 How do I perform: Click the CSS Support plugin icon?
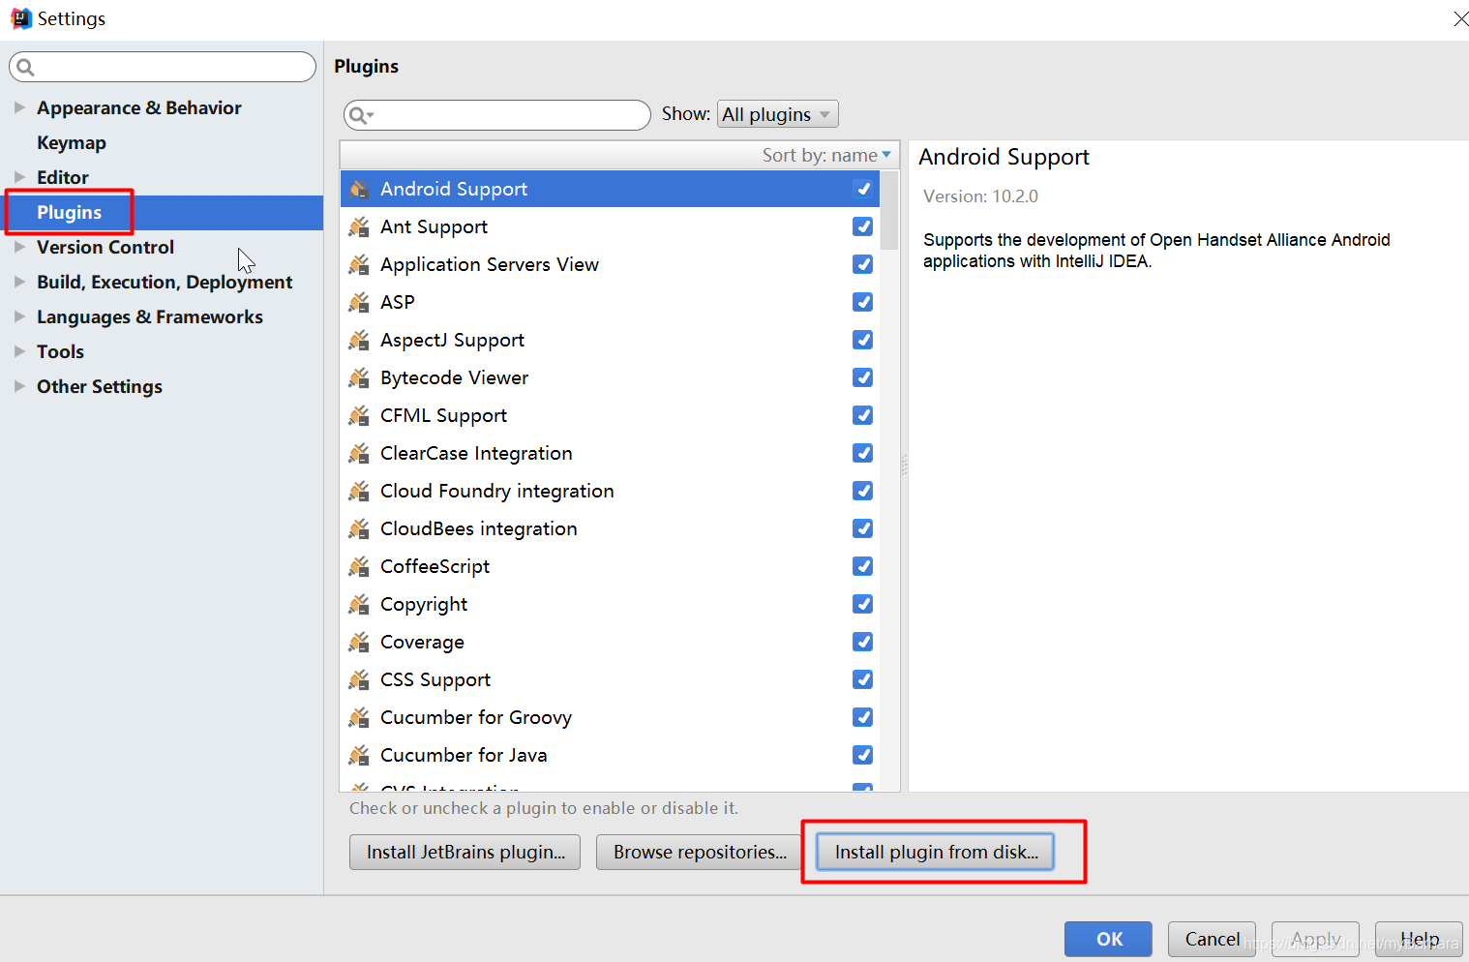pyautogui.click(x=359, y=679)
